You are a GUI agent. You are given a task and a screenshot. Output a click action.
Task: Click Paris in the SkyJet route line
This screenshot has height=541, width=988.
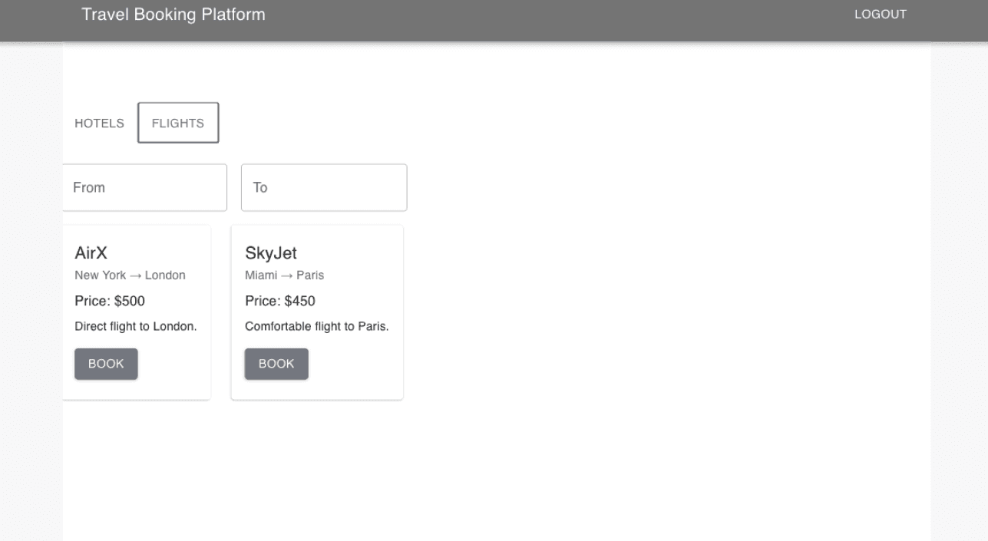[x=310, y=275]
